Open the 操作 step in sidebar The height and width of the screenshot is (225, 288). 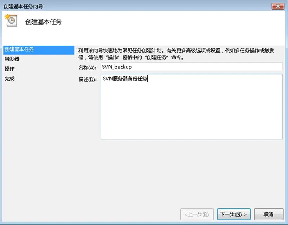pos(10,69)
